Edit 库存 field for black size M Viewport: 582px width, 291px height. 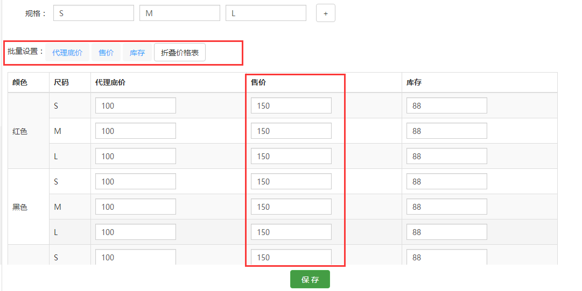point(446,207)
